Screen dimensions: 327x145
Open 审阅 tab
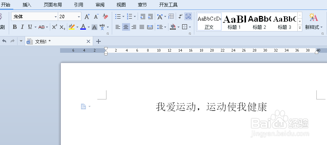(100, 5)
